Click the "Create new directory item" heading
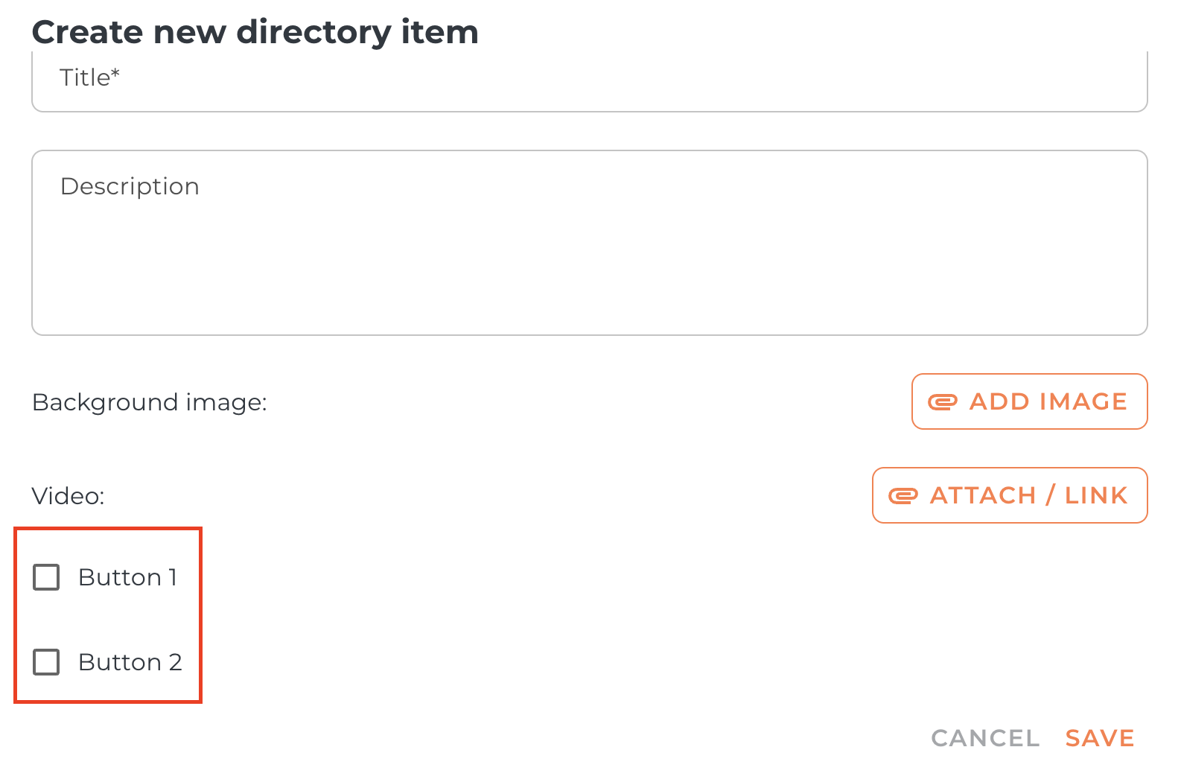Viewport: 1181px width, 782px height. coord(255,32)
